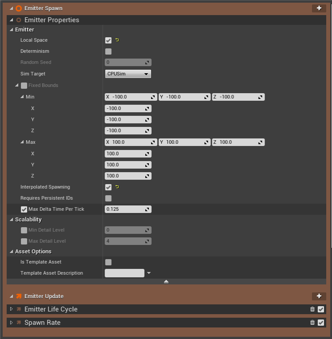Click the standalone Min Y -100.0 field
Screen dimensions: 332x339
click(x=128, y=119)
